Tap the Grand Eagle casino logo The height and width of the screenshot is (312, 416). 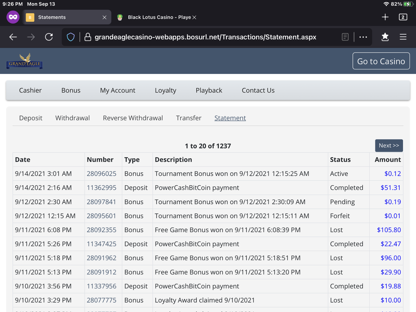[x=24, y=61]
